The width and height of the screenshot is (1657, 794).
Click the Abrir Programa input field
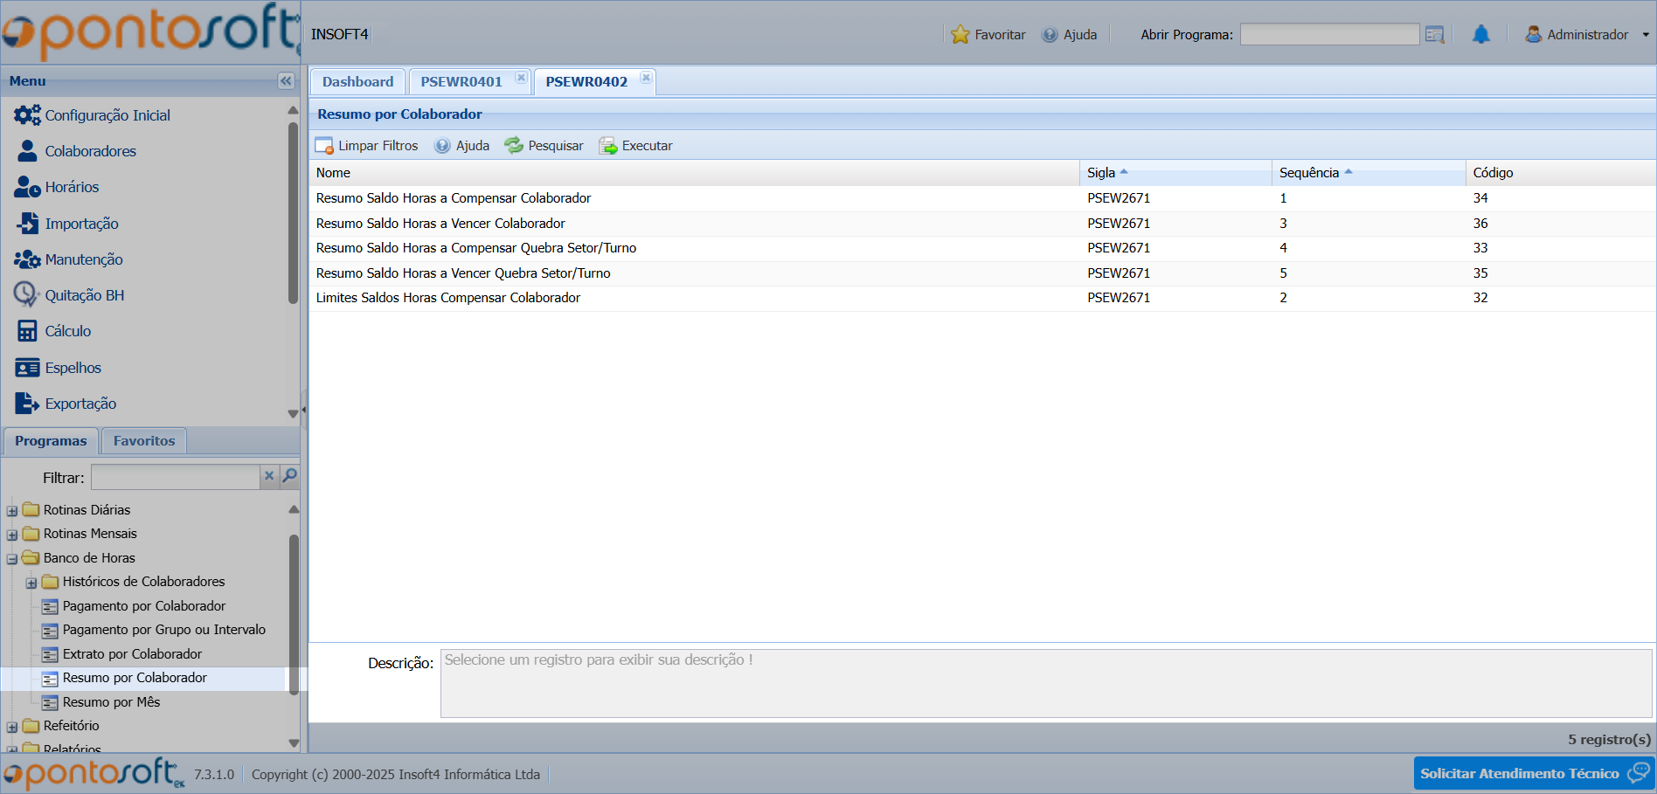[x=1328, y=35]
